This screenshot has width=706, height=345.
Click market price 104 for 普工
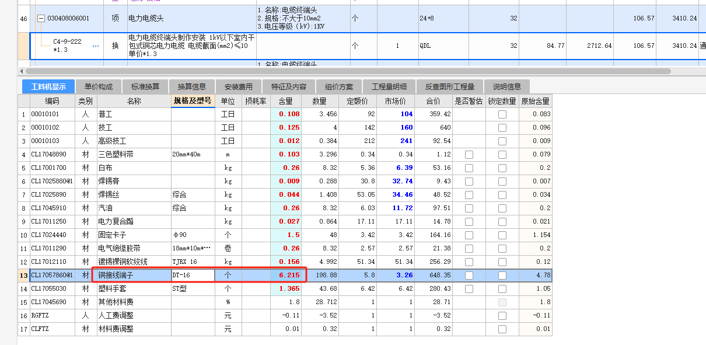pyautogui.click(x=396, y=114)
